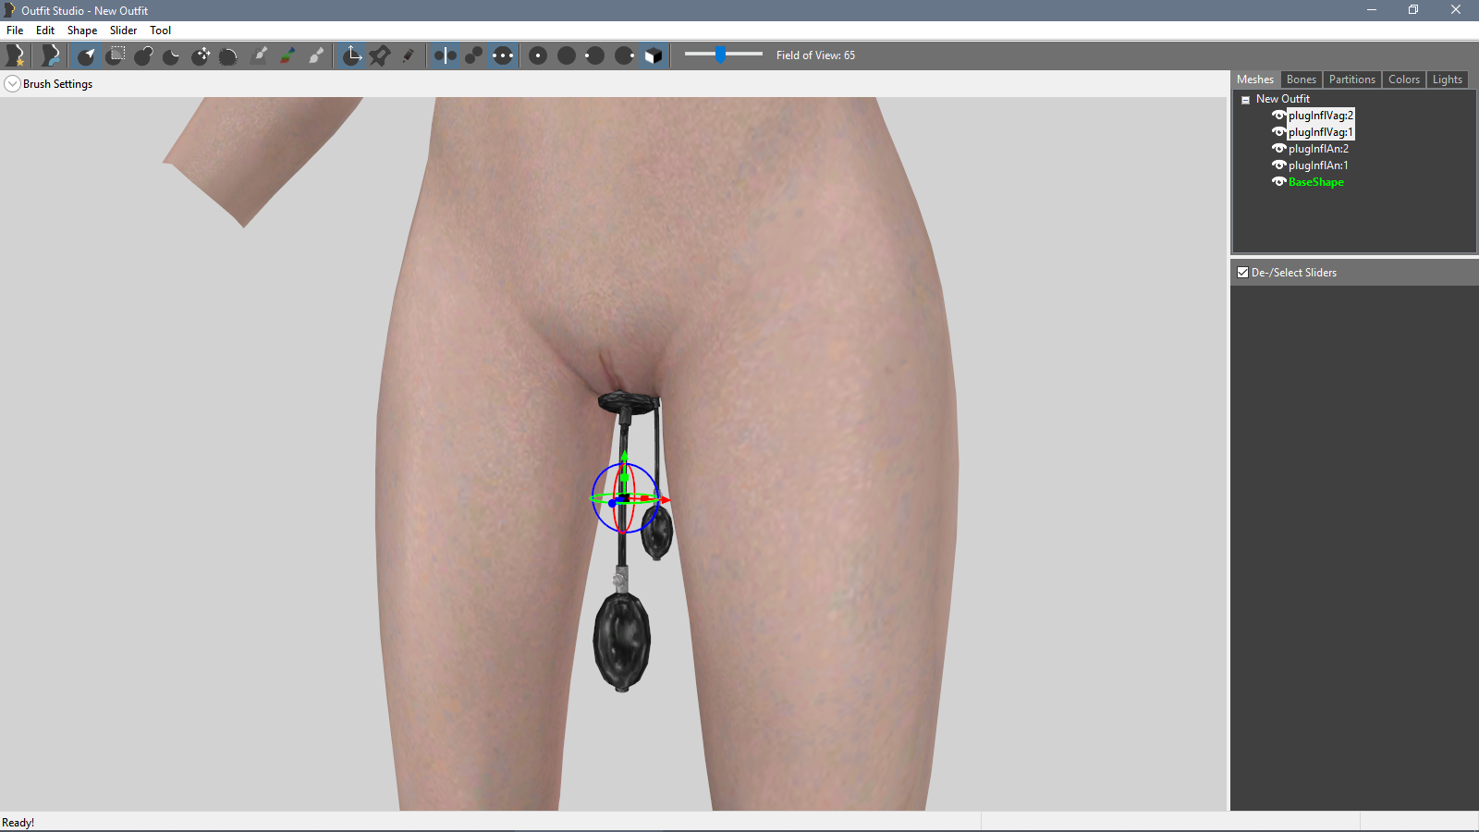Image resolution: width=1479 pixels, height=832 pixels.
Task: Select the plugInflVag:2 mesh
Action: pyautogui.click(x=1321, y=116)
